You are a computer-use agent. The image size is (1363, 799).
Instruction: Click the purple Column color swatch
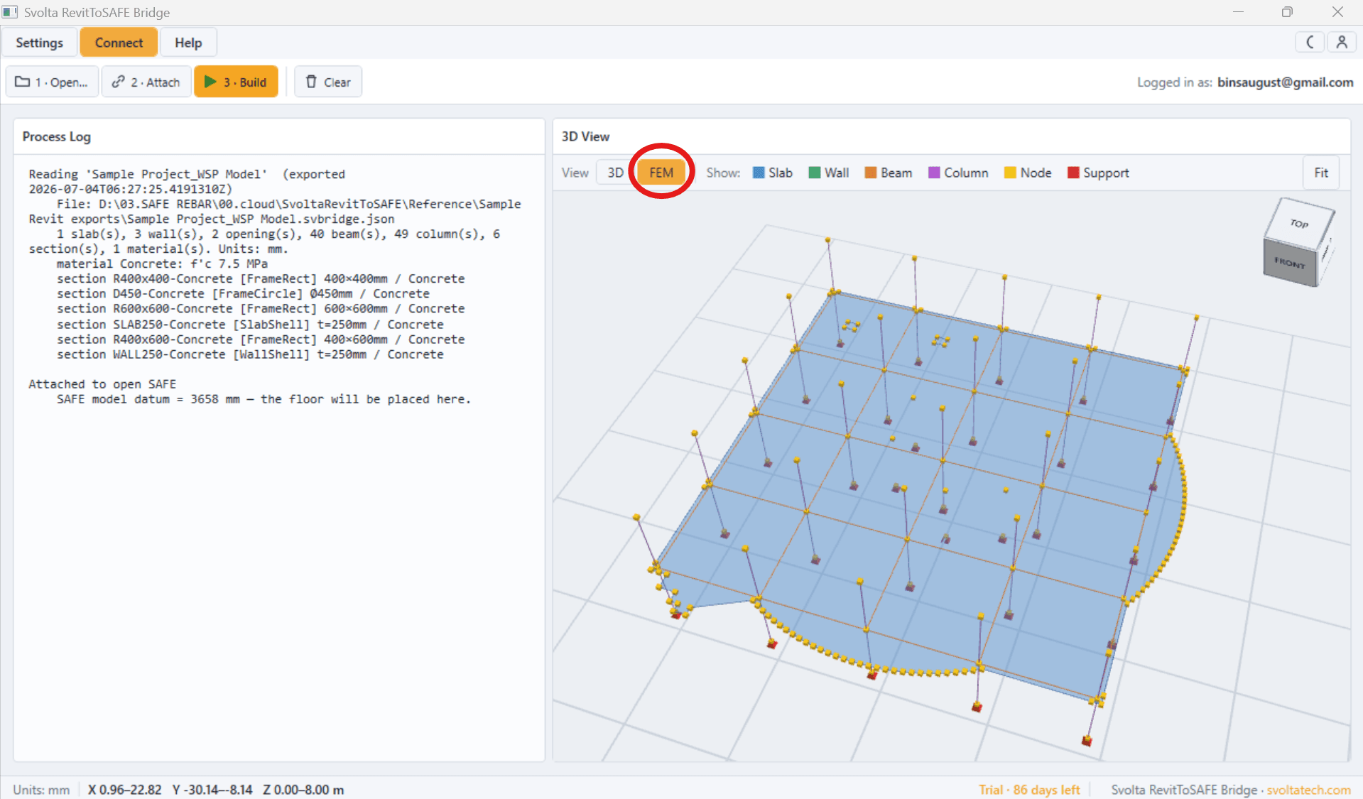(934, 173)
